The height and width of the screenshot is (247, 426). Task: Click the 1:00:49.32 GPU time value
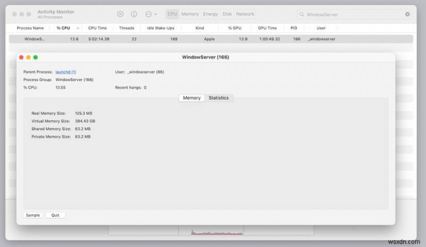(269, 39)
